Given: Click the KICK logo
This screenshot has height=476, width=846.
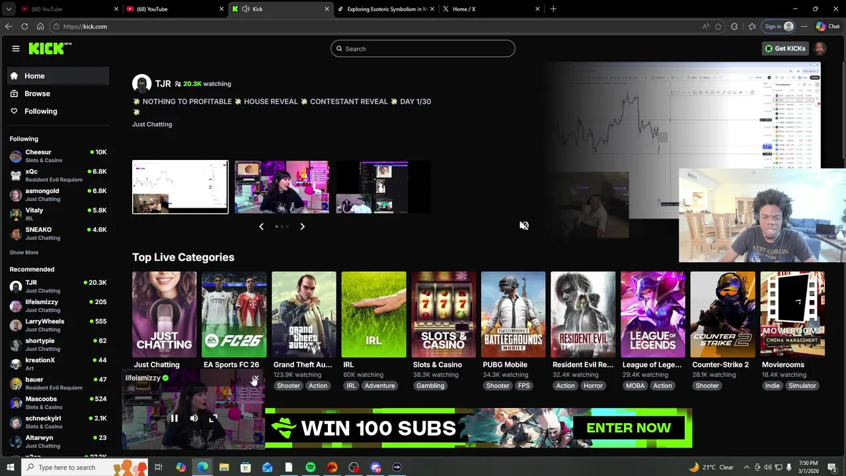Looking at the screenshot, I should [50, 48].
